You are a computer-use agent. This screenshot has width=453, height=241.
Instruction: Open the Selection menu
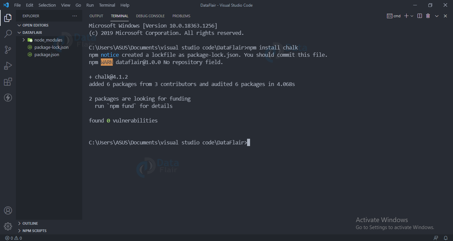click(x=47, y=5)
